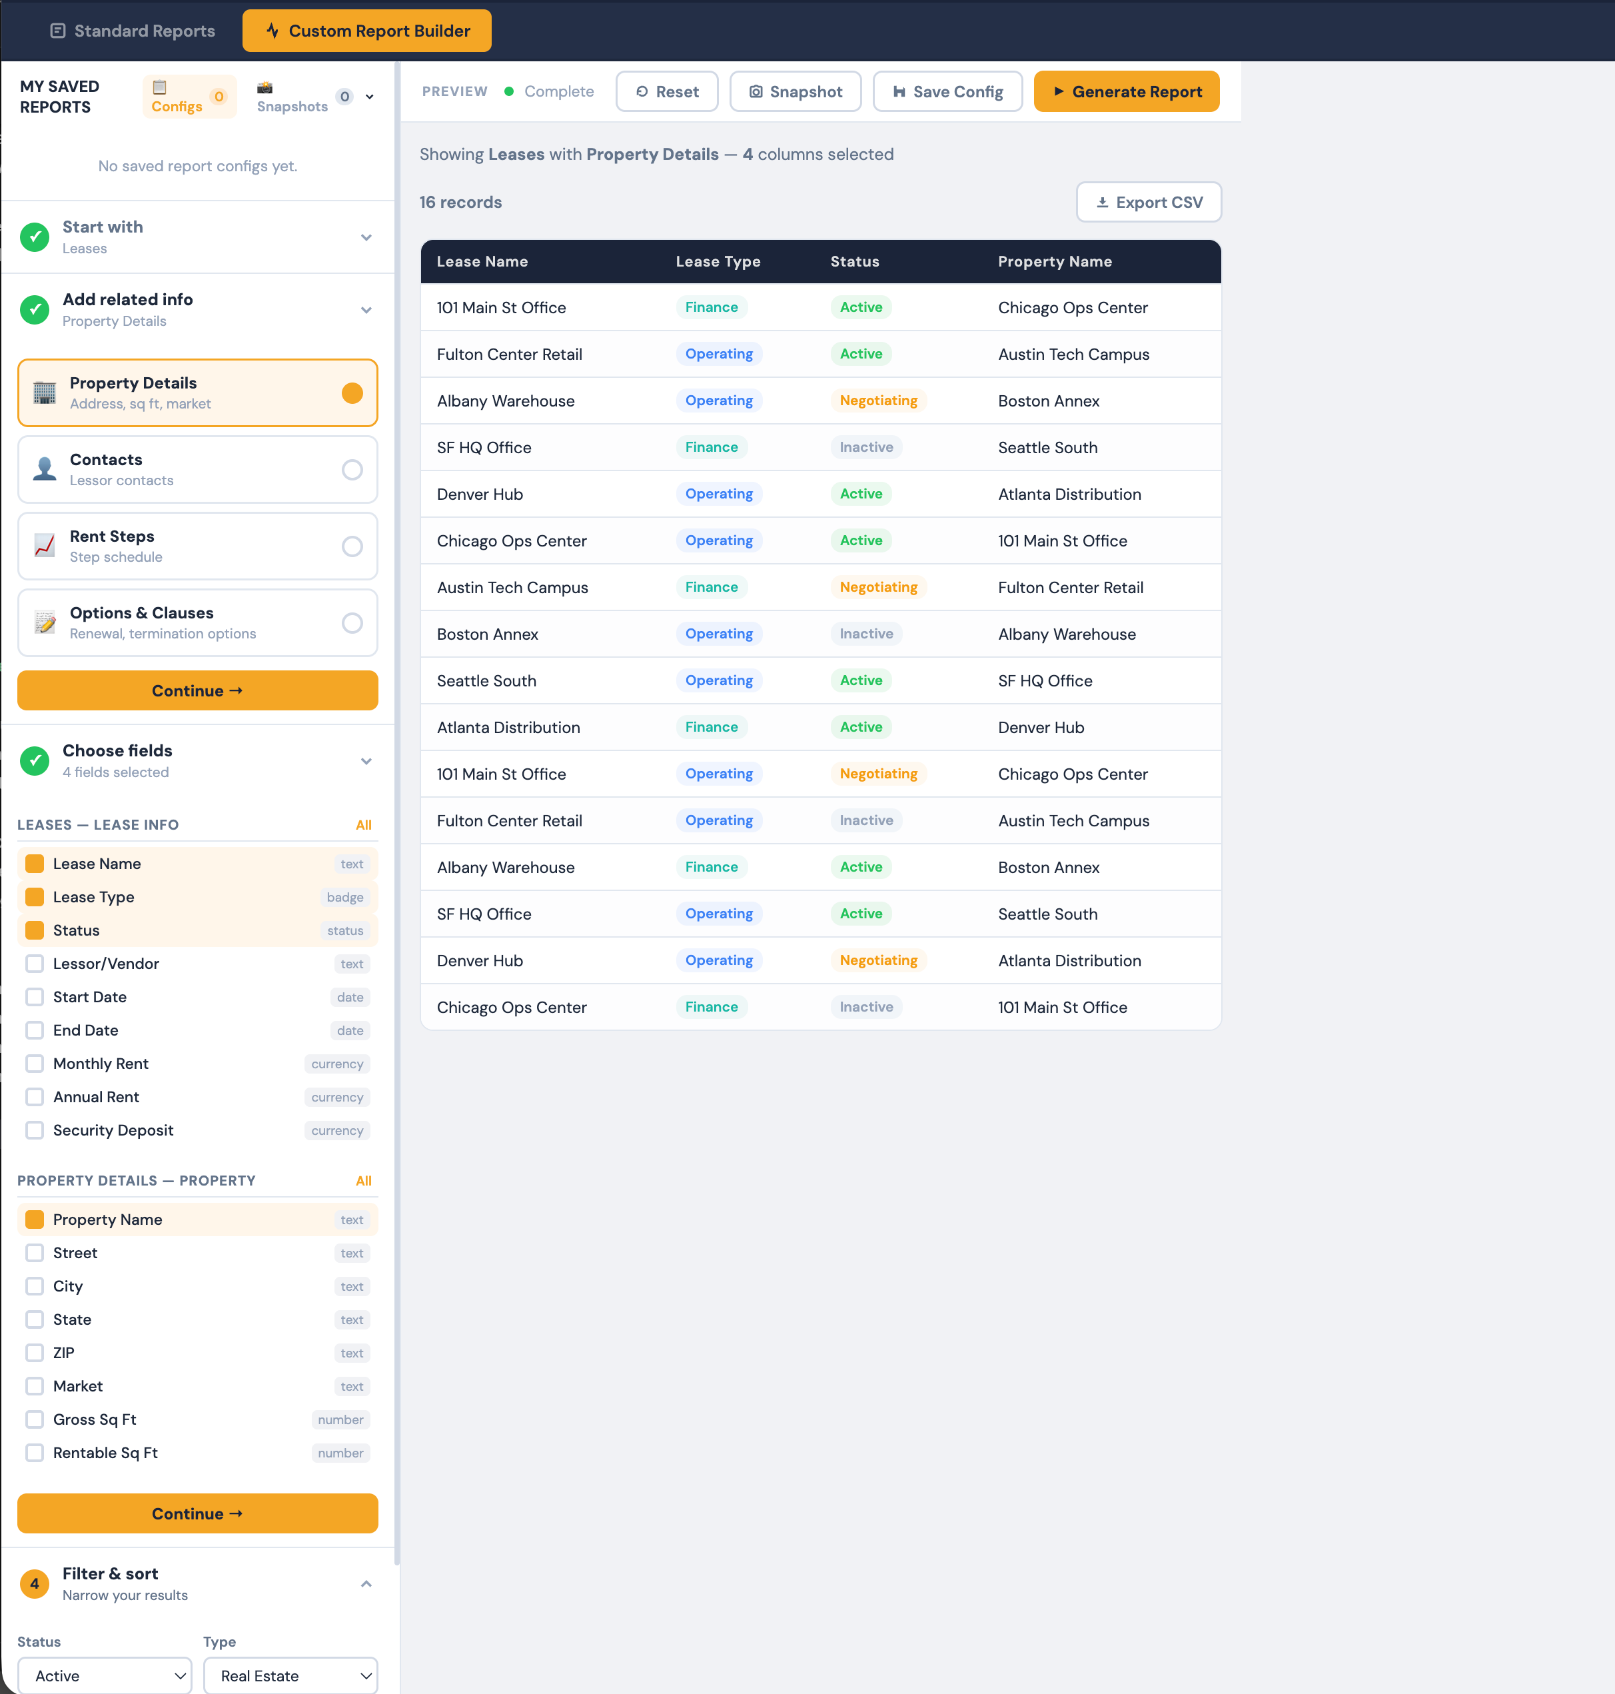This screenshot has height=1694, width=1615.
Task: Click the Snapshot camera icon in preview toolbar
Action: tap(757, 91)
